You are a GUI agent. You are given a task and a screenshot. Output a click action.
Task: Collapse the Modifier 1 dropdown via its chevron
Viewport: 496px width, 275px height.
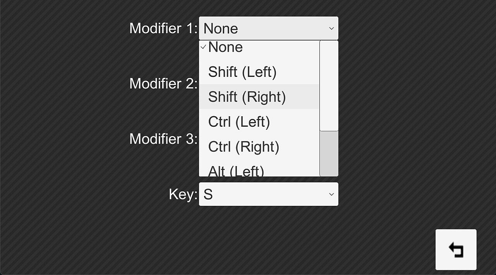click(331, 28)
